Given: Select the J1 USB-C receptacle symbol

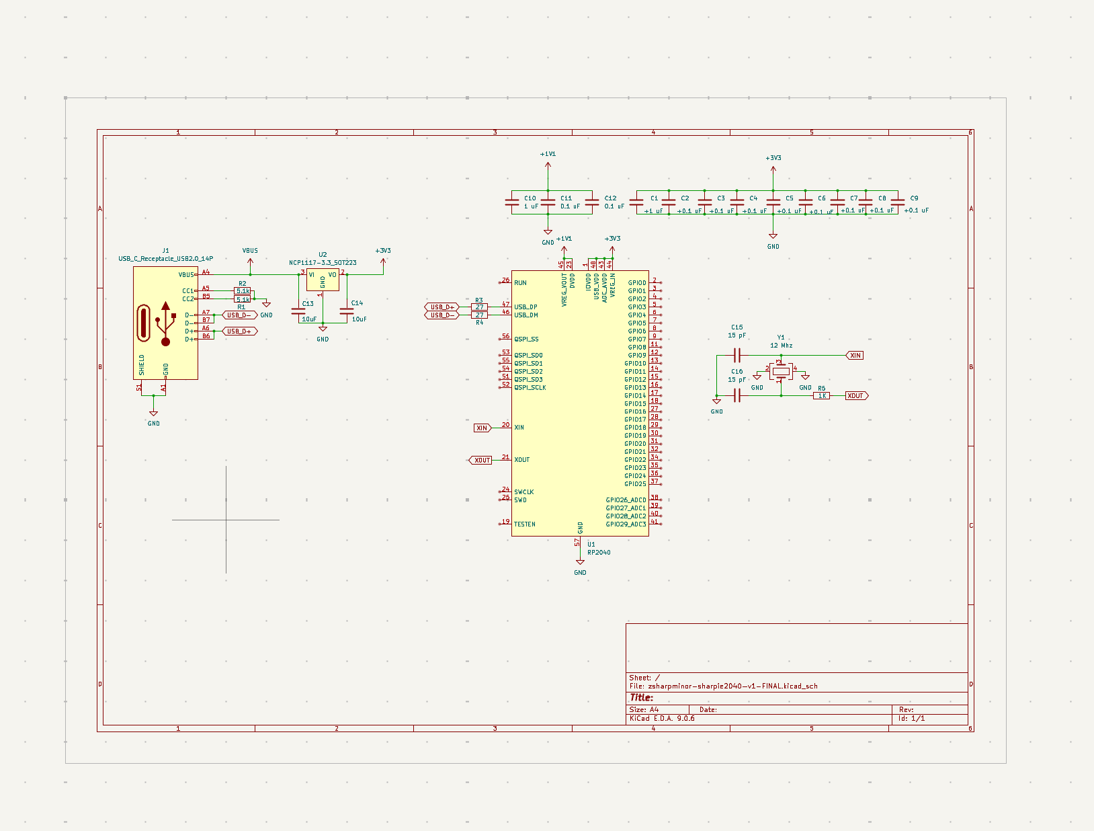Looking at the screenshot, I should [x=165, y=323].
